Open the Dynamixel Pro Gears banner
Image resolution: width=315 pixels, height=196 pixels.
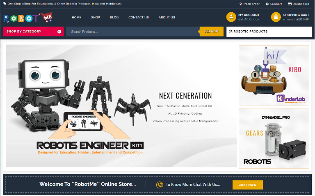[x=274, y=138]
